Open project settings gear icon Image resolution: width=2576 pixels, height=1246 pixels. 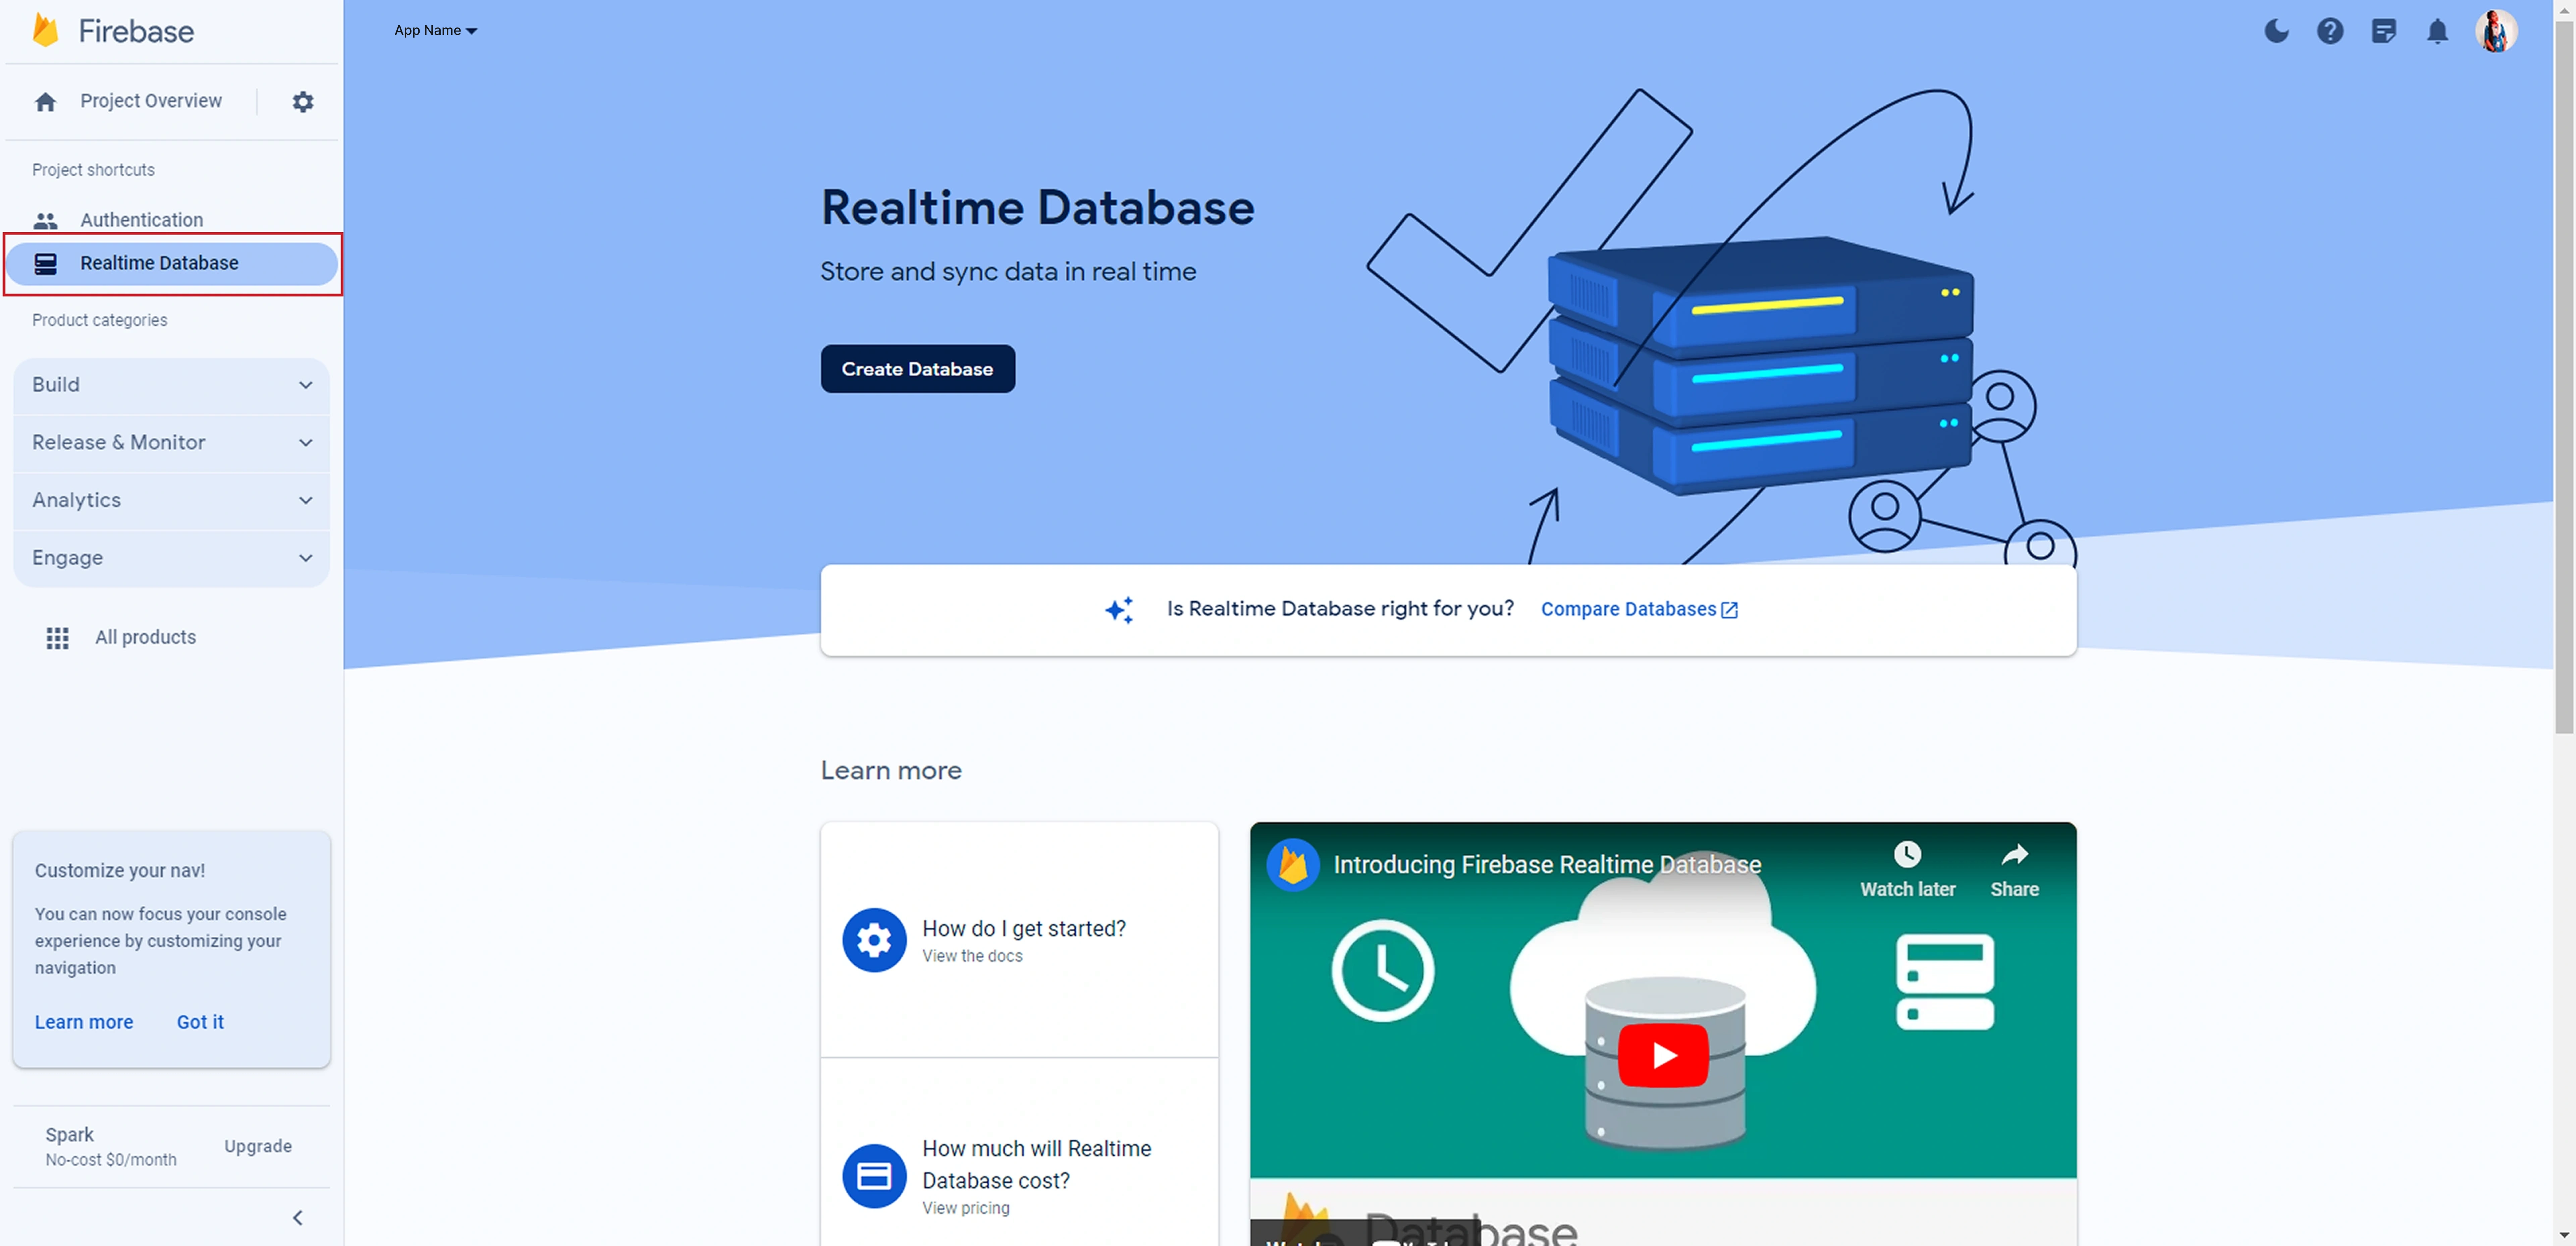click(x=303, y=102)
